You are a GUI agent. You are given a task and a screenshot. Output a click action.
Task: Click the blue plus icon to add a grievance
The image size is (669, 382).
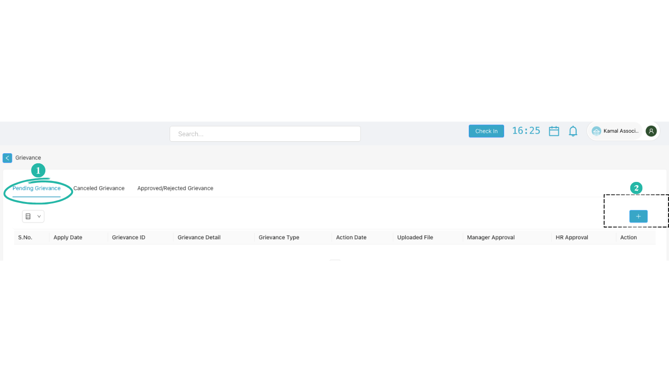[x=638, y=216]
